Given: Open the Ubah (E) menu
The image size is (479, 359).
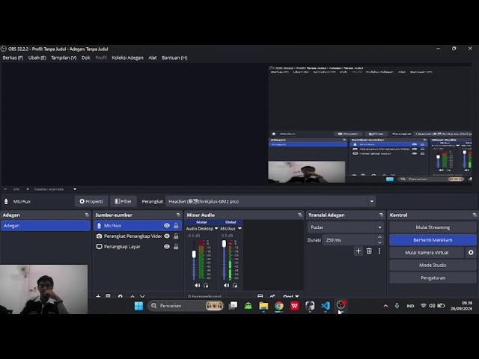Looking at the screenshot, I should tap(37, 58).
